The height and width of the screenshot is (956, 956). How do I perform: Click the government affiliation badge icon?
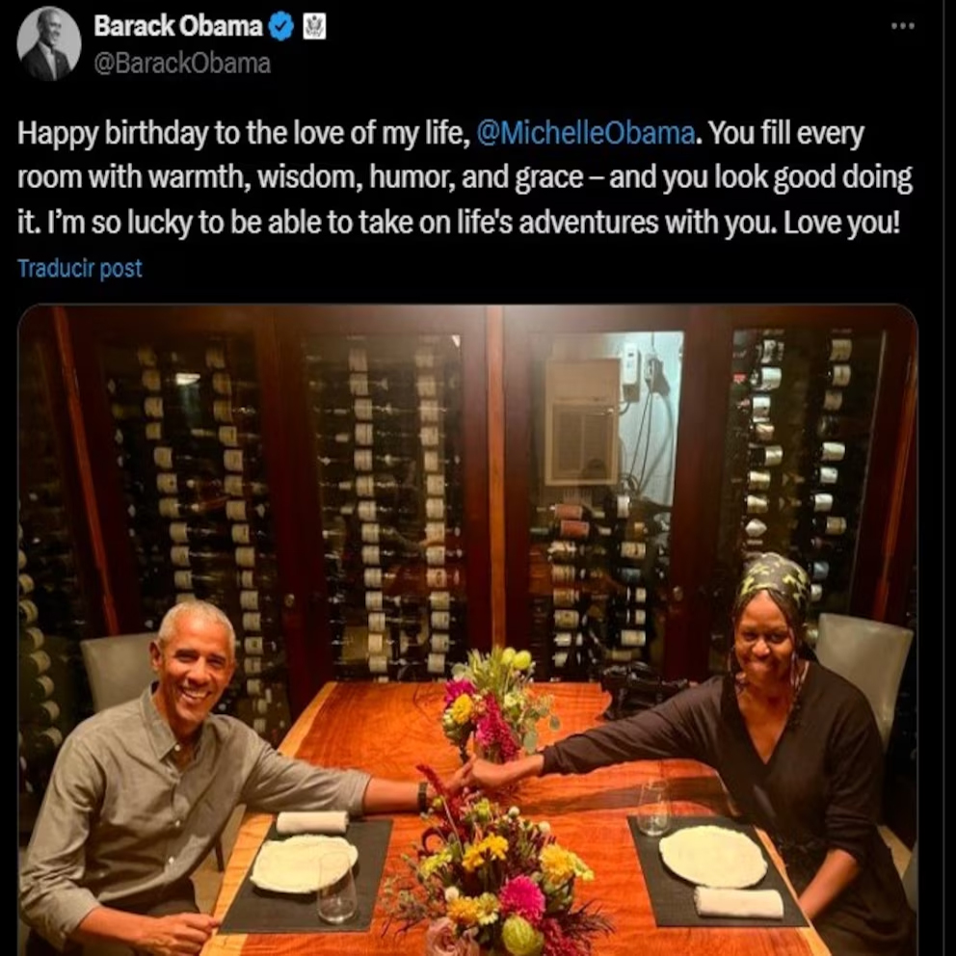coord(314,27)
